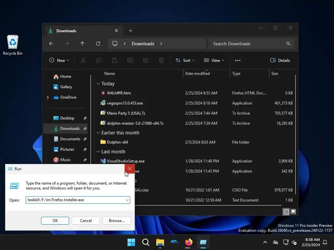Click the Delete trash icon in toolbar
Screen dimensions: 334x250
coord(161,60)
